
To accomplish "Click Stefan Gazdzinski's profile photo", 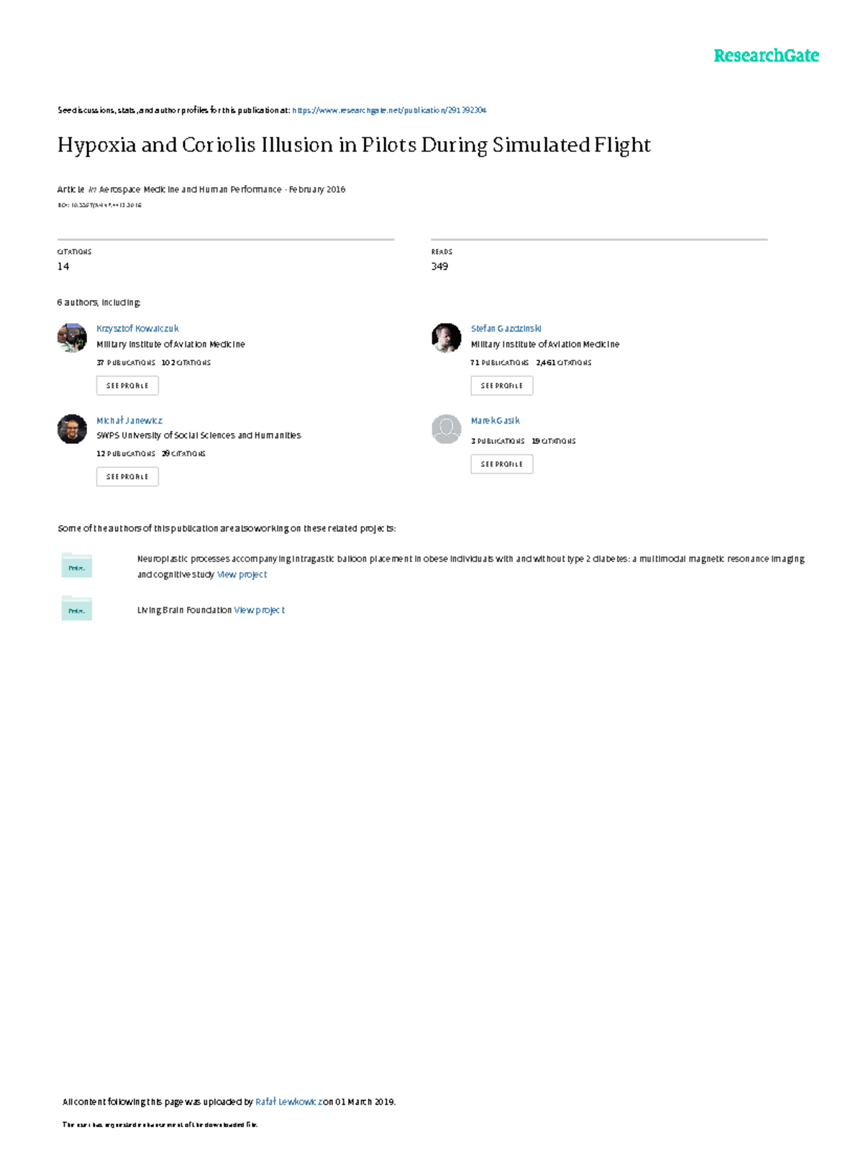I will [x=446, y=337].
